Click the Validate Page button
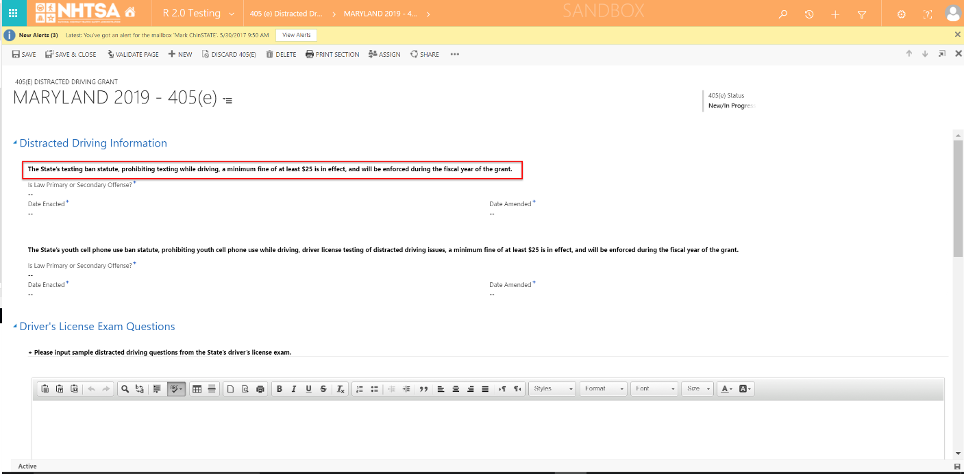964x474 pixels. click(x=133, y=54)
